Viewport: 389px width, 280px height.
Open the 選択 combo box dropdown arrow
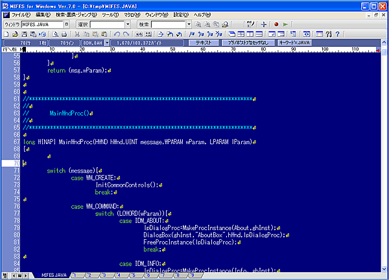(128, 24)
